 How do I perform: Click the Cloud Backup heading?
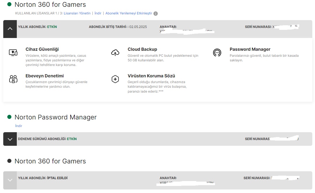(142, 49)
